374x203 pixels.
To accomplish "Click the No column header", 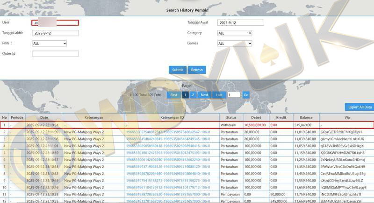I will pos(4,117).
